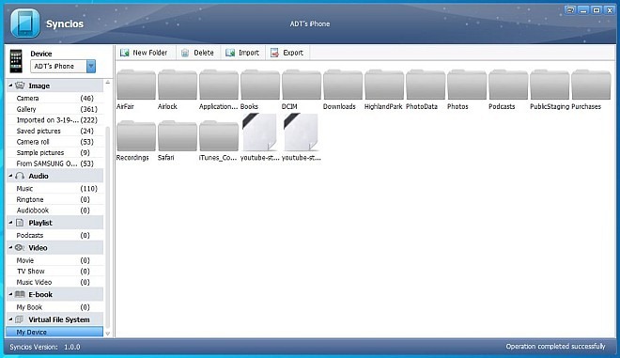Click the E-book section book icon
The width and height of the screenshot is (620, 358).
[20, 294]
